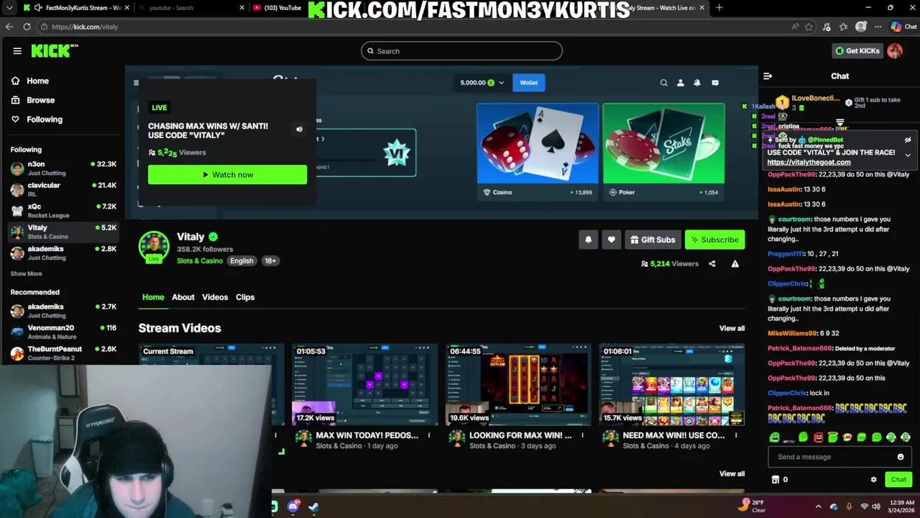Open TheBurntPeanut recommended channel
Viewport: 920px width, 518px height.
[63, 353]
